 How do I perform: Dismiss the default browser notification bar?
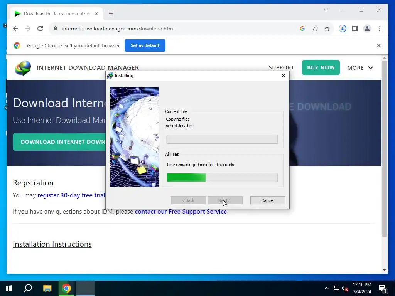379,45
